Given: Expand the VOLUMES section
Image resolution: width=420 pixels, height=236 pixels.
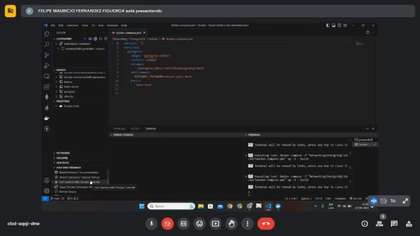Looking at the screenshot, I should 62,158.
